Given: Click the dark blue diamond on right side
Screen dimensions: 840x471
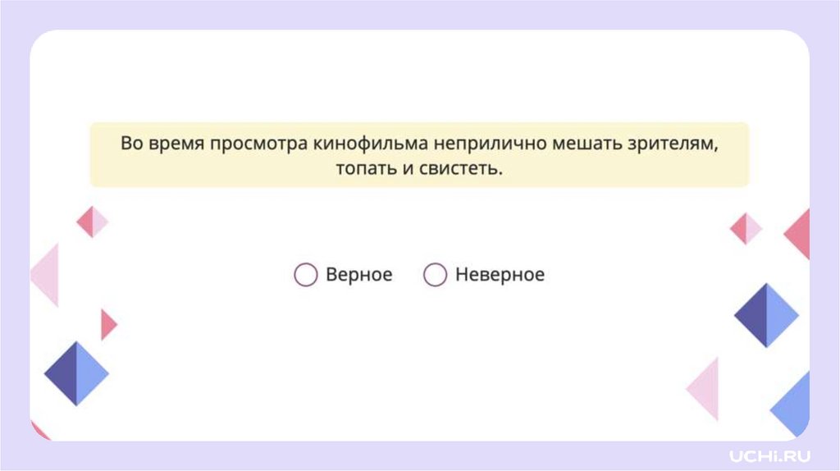Looking at the screenshot, I should pos(765,315).
